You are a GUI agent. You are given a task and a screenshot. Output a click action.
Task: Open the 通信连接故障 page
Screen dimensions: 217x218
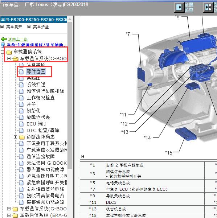click(41, 157)
